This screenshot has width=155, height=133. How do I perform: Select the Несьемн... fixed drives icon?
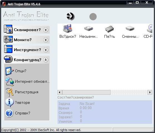click(x=89, y=28)
